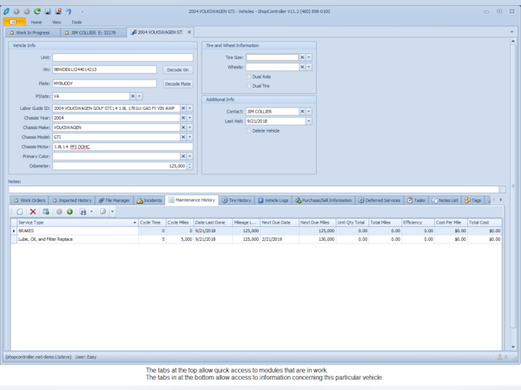The width and height of the screenshot is (521, 390).
Task: Close the 2004 VOLKSWAGEN GTI tab
Action: click(189, 32)
